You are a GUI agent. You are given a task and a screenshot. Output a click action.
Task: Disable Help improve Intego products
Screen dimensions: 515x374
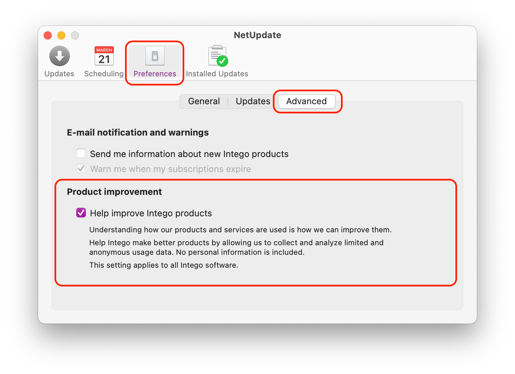(81, 213)
